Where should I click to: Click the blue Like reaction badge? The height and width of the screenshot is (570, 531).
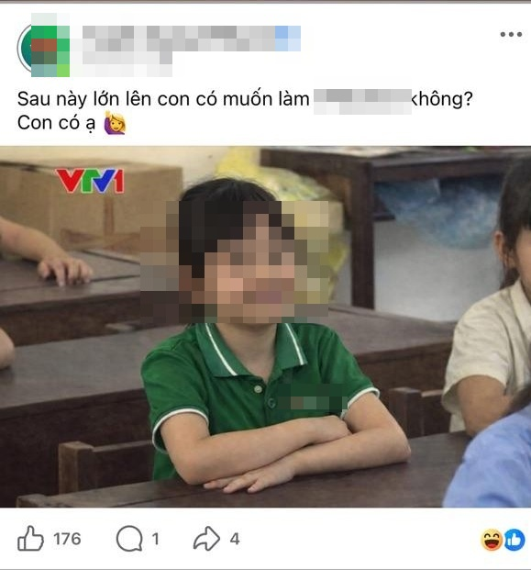click(x=514, y=540)
